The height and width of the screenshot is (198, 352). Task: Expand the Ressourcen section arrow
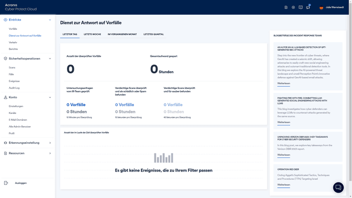pyautogui.click(x=50, y=153)
